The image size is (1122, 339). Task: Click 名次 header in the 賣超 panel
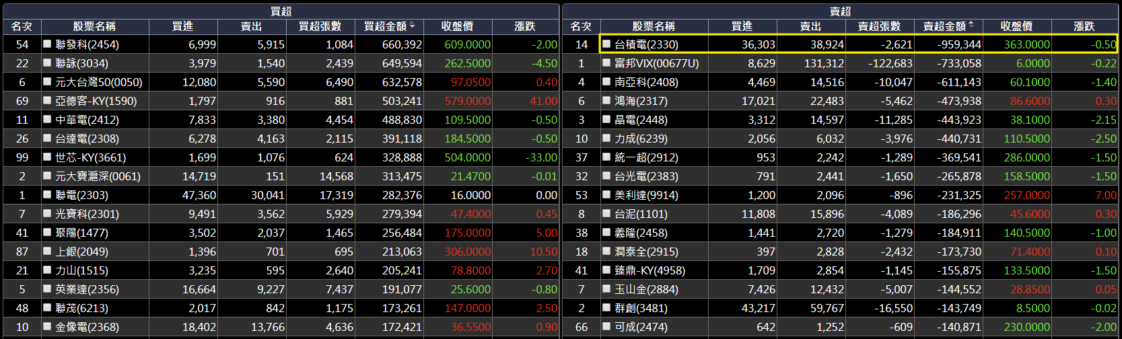[x=581, y=26]
